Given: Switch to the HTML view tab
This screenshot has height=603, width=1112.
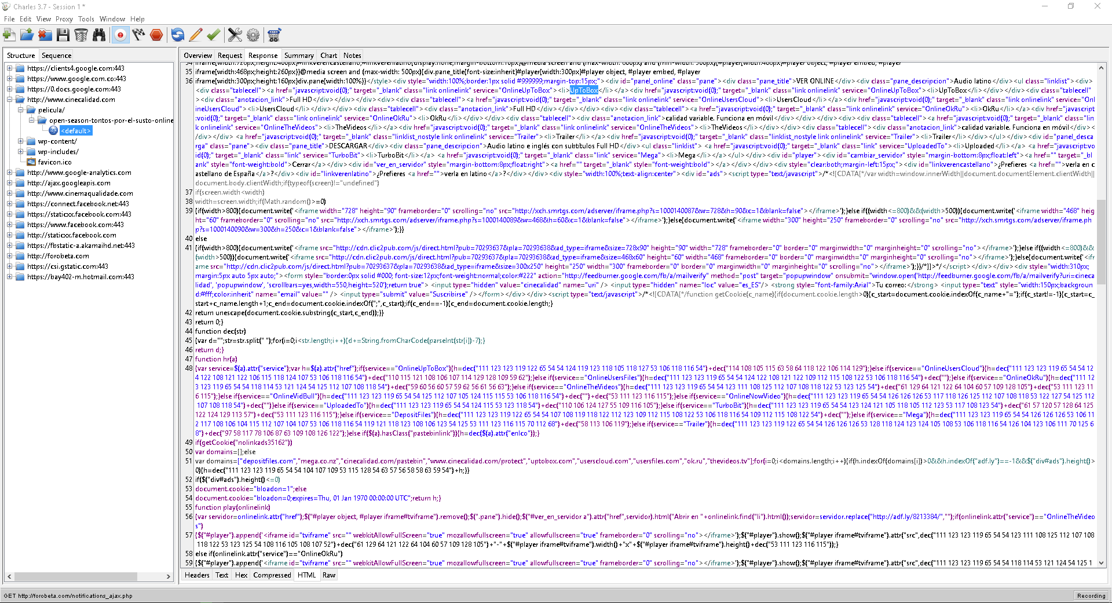Looking at the screenshot, I should pos(307,575).
